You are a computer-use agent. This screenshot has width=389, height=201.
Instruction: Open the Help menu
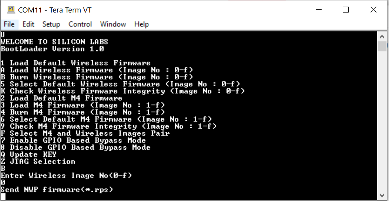click(141, 24)
